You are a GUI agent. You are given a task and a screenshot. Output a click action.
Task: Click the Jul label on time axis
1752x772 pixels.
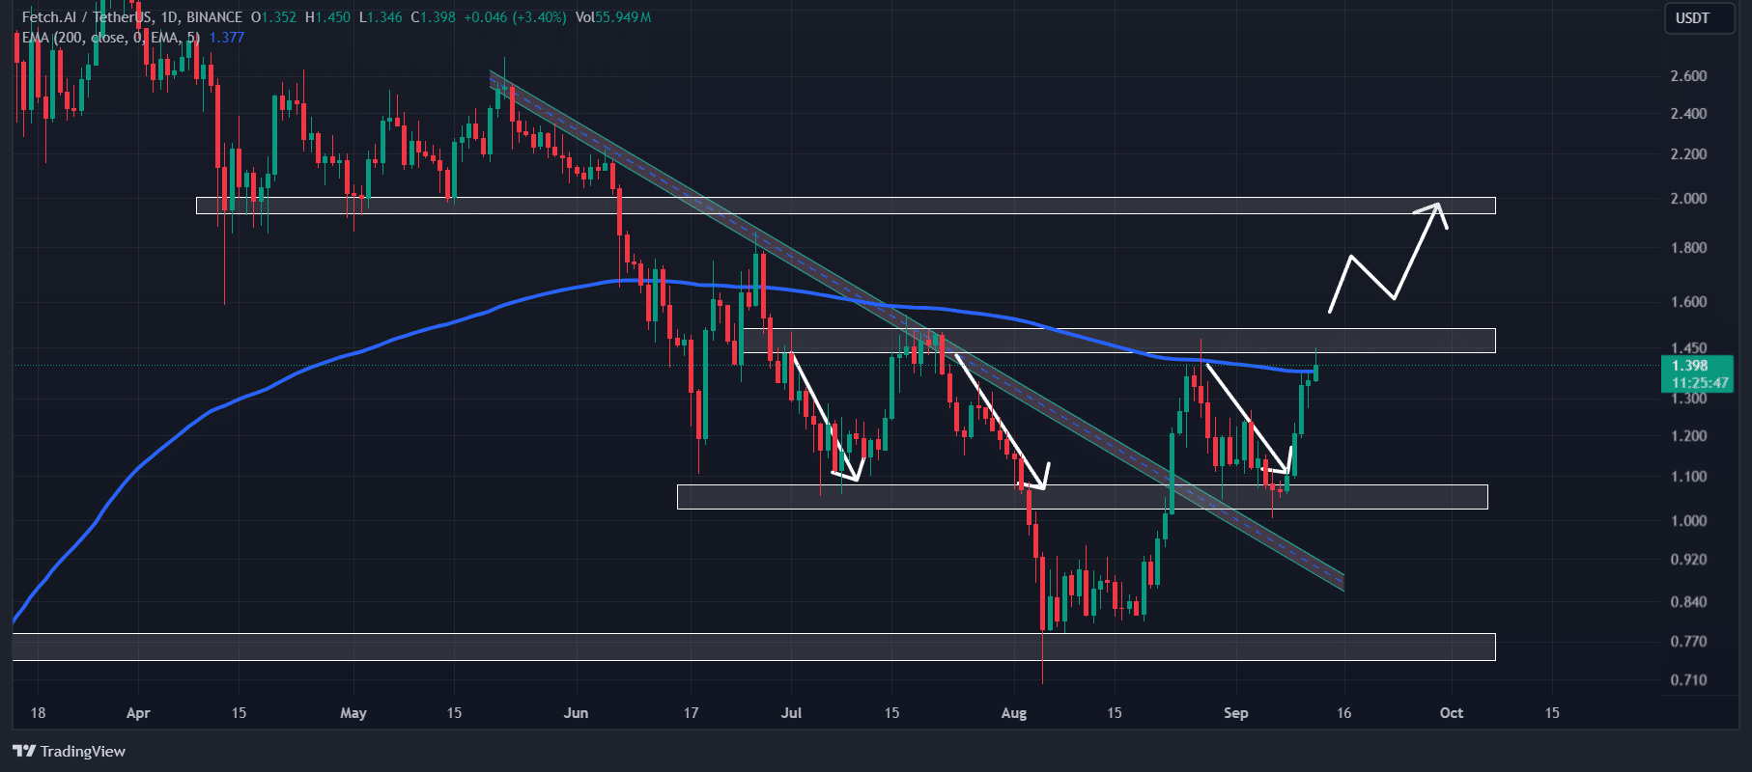click(791, 713)
